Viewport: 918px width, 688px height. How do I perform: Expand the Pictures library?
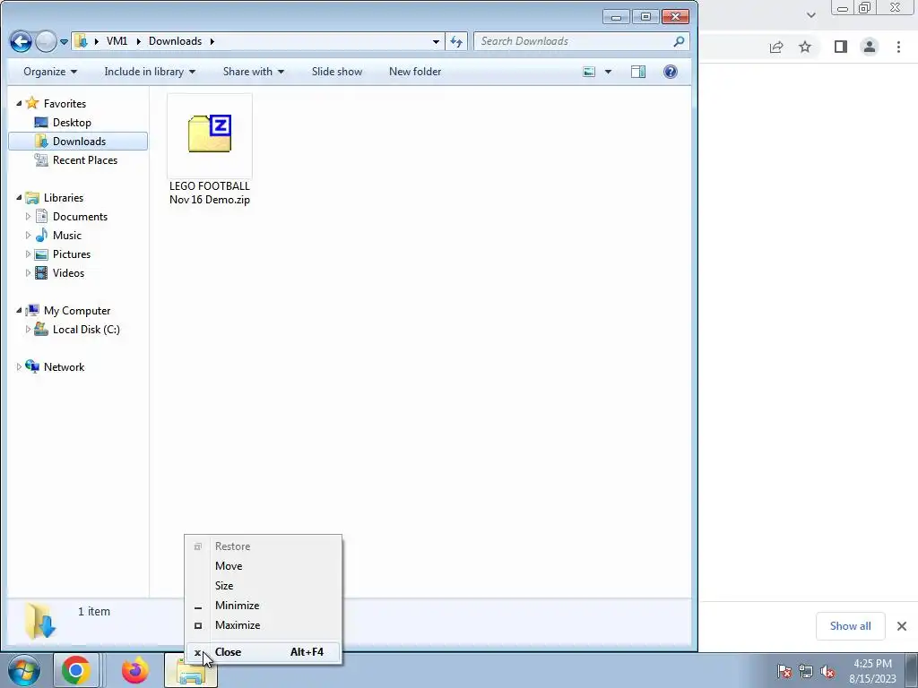tap(28, 254)
